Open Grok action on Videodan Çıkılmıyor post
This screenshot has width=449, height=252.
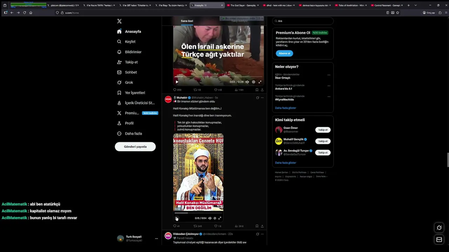click(x=257, y=234)
